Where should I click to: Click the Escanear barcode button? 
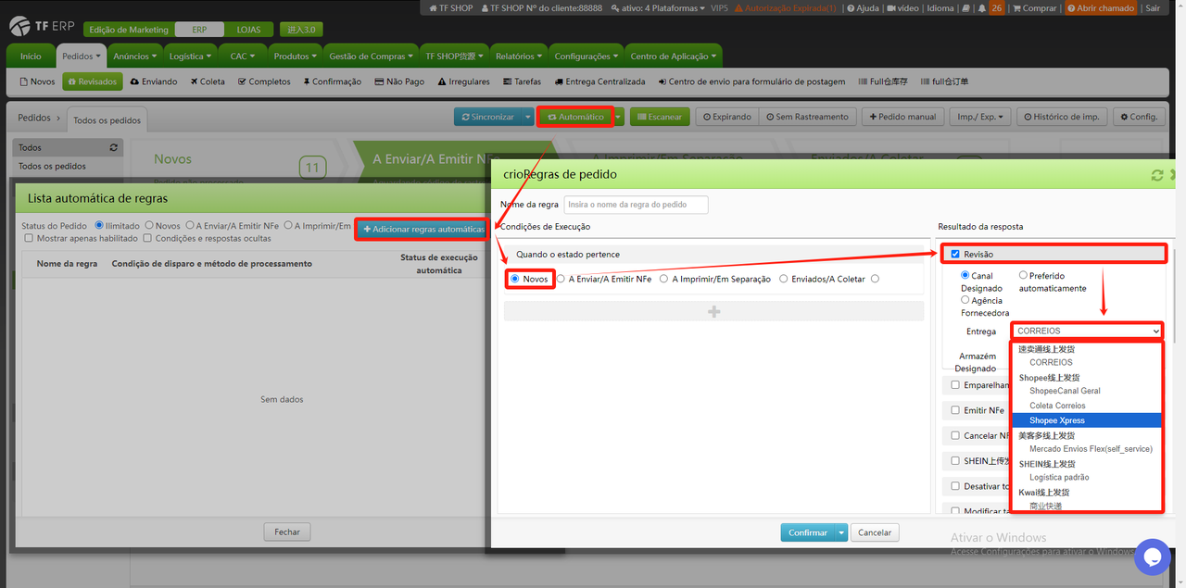(x=659, y=117)
